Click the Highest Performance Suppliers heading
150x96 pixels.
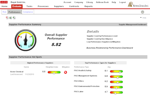(40, 63)
